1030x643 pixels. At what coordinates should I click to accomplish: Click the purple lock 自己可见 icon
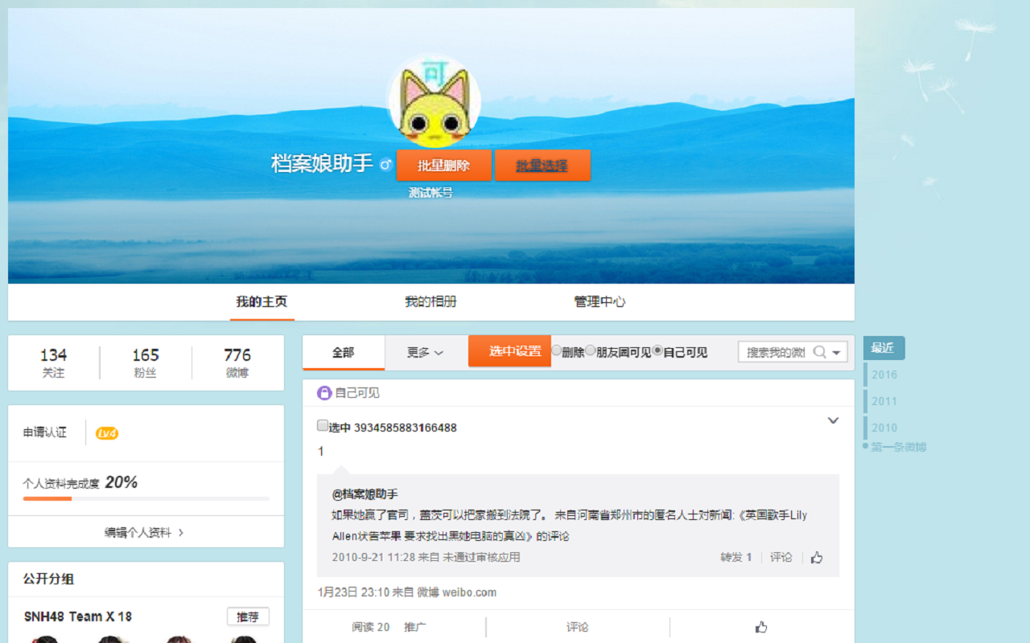pos(324,393)
